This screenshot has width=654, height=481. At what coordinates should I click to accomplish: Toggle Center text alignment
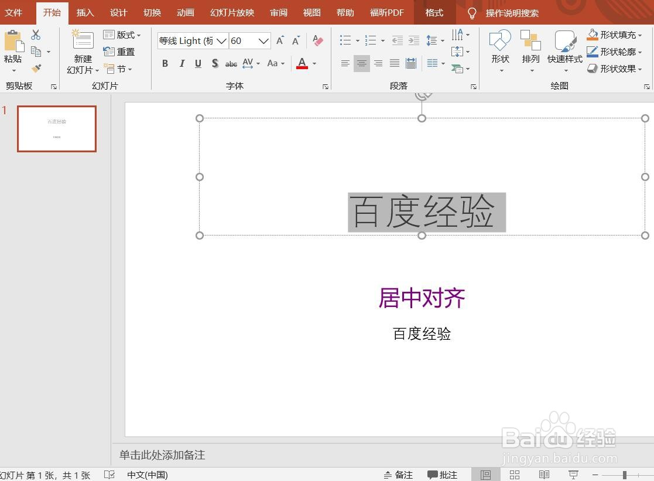point(362,63)
